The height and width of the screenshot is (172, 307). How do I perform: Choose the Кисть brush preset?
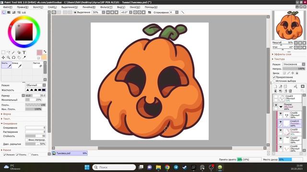6,65
